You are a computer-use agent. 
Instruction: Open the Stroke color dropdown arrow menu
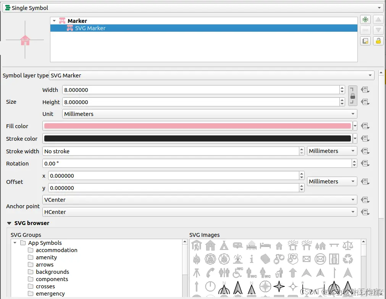point(355,139)
